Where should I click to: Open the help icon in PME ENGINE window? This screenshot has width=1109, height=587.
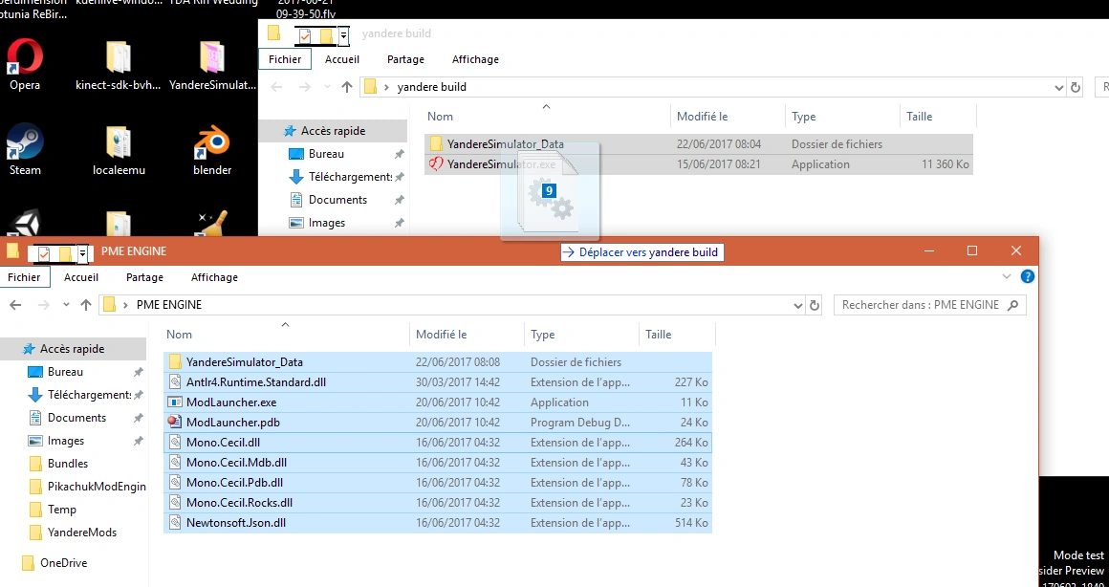pyautogui.click(x=1028, y=276)
